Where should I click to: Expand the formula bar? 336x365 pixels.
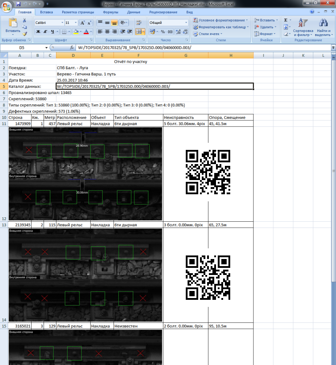click(333, 47)
